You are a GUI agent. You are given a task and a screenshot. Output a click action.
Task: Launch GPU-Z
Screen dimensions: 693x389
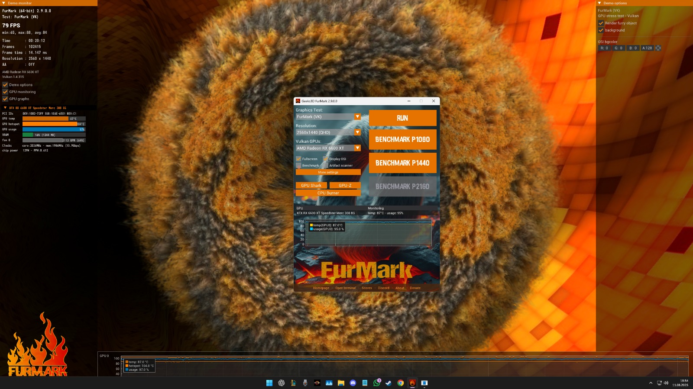[x=345, y=185]
